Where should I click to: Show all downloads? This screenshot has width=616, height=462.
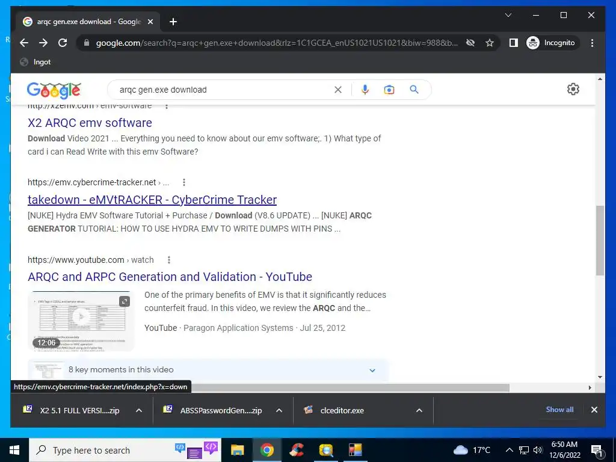pyautogui.click(x=559, y=410)
